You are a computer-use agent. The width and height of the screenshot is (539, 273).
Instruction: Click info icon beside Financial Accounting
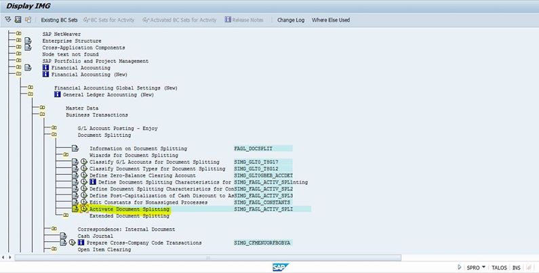click(x=45, y=67)
